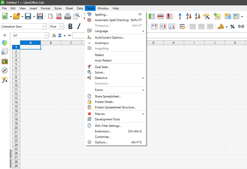Open the font name dropdown arrow
This screenshot has width=247, height=169.
point(45,26)
